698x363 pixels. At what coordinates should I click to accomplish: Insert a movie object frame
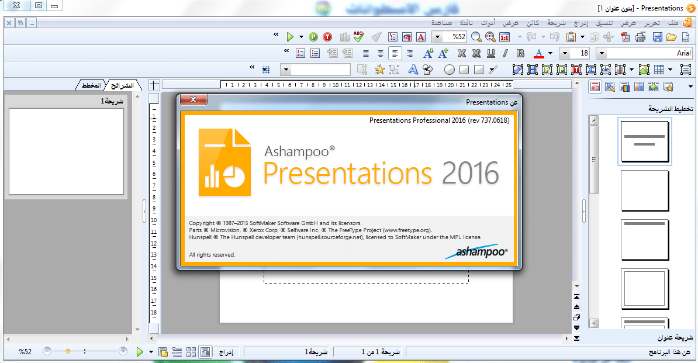pos(533,70)
